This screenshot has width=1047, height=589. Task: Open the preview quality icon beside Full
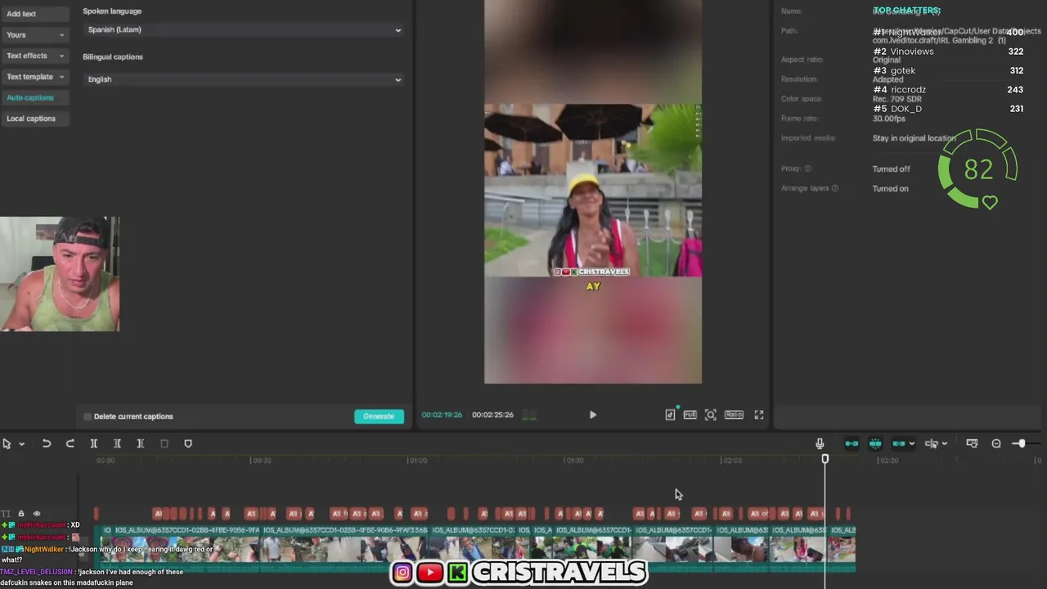pos(670,415)
